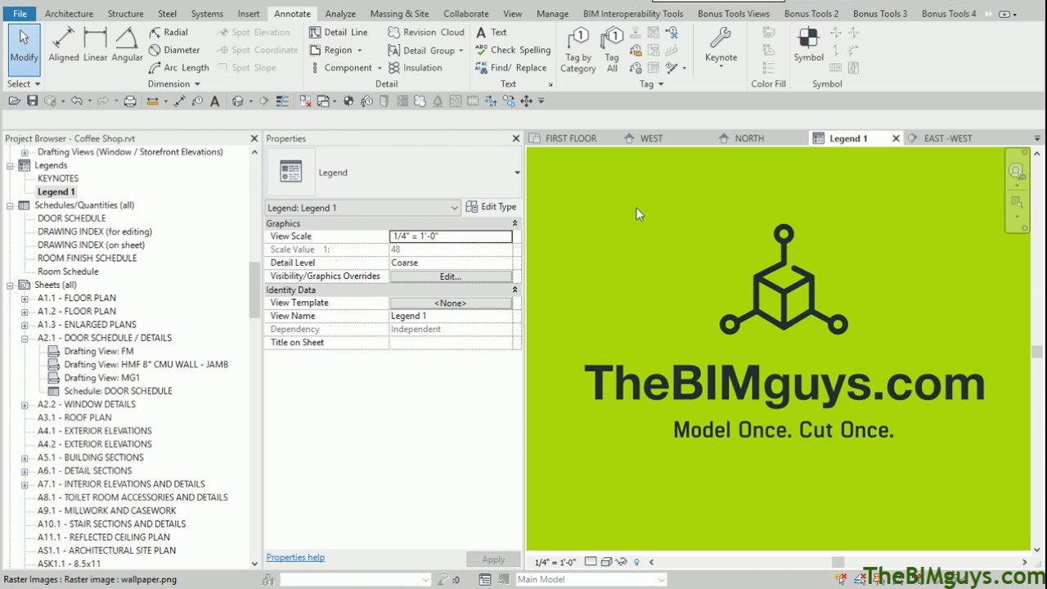Screen dimensions: 1047x589
Task: Switch to the FIRST FLOOR view tab
Action: tap(571, 138)
